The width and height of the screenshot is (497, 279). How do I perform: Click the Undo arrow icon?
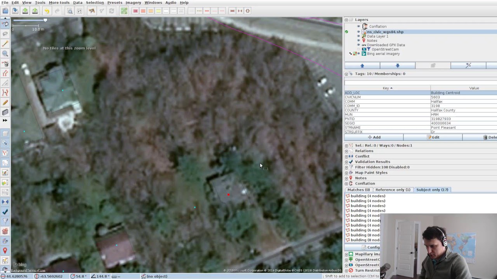point(47,11)
